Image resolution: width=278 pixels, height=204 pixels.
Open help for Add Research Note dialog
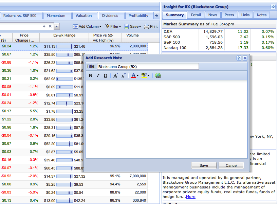[x=239, y=58]
